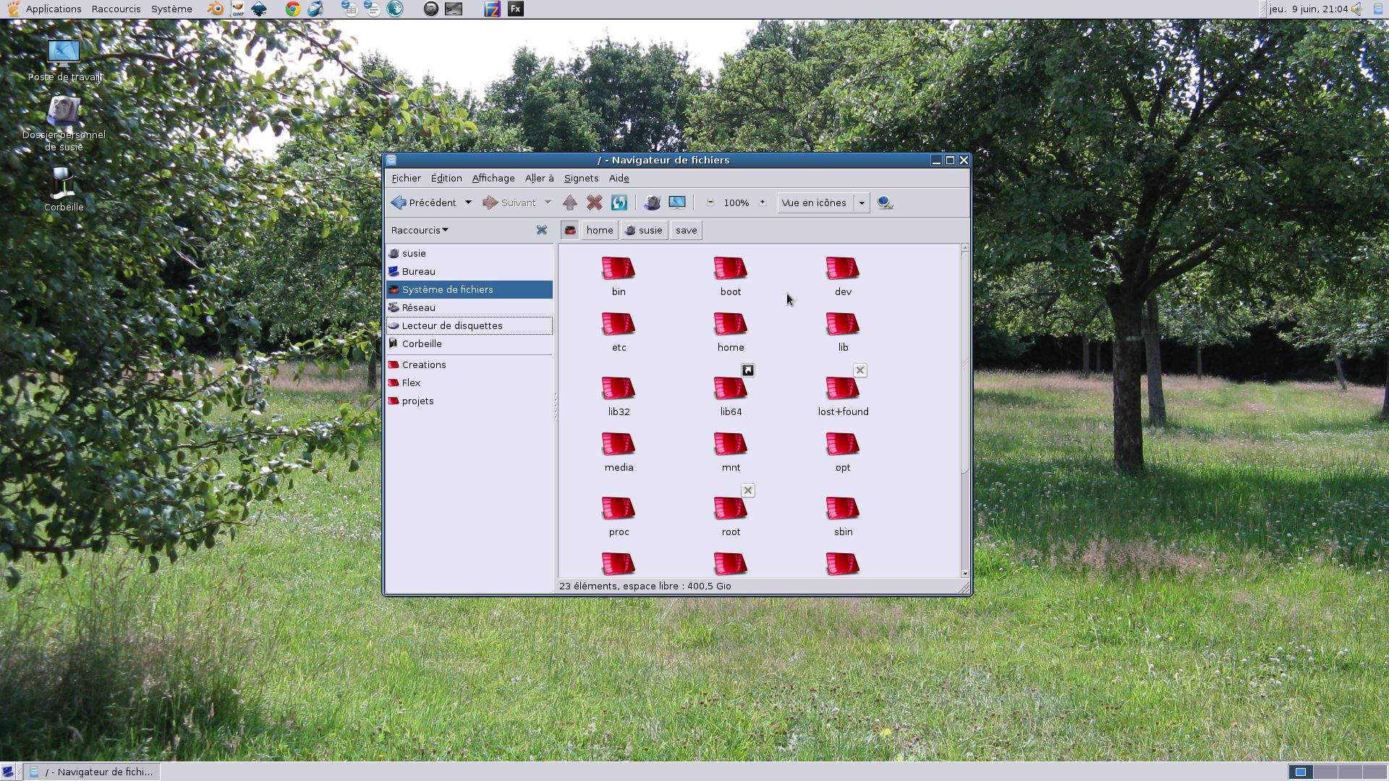Toggle the susie path bar button
The image size is (1389, 781).
coord(644,231)
